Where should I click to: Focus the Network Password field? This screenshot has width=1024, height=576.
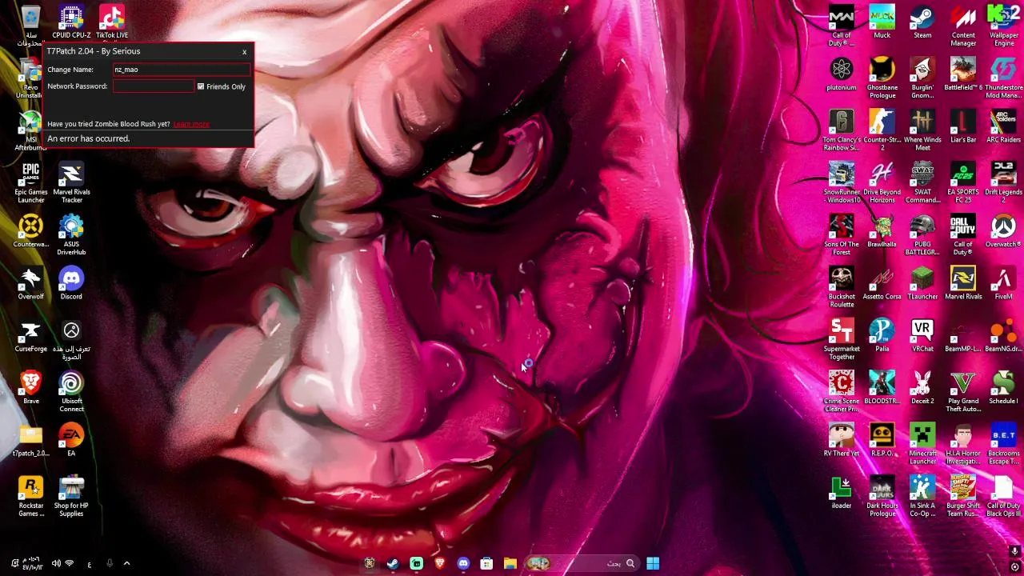[x=153, y=86]
